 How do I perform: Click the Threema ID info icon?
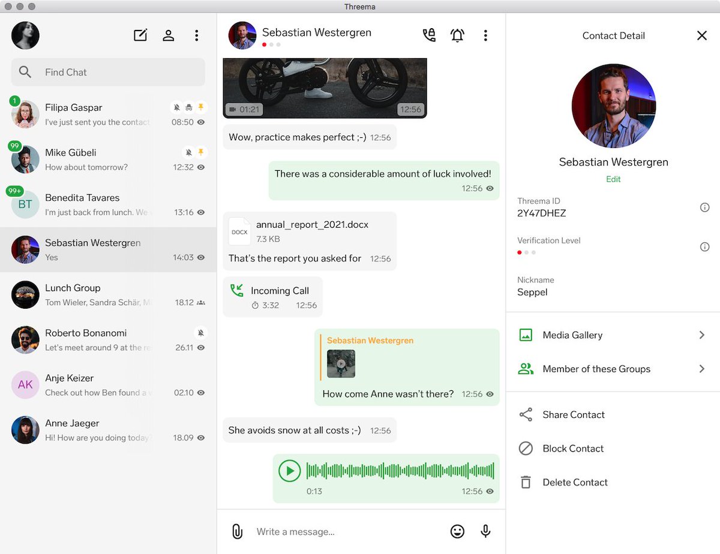point(705,207)
